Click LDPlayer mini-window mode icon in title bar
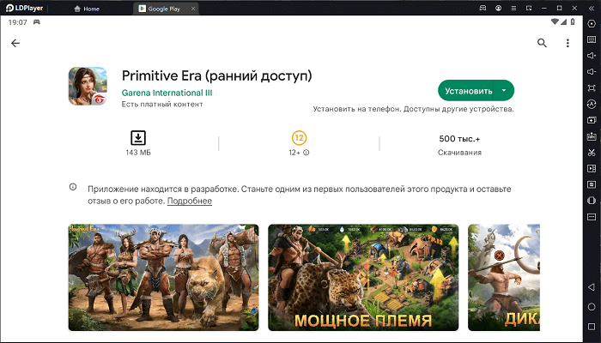Screen dimensions: 601x343 [529, 8]
